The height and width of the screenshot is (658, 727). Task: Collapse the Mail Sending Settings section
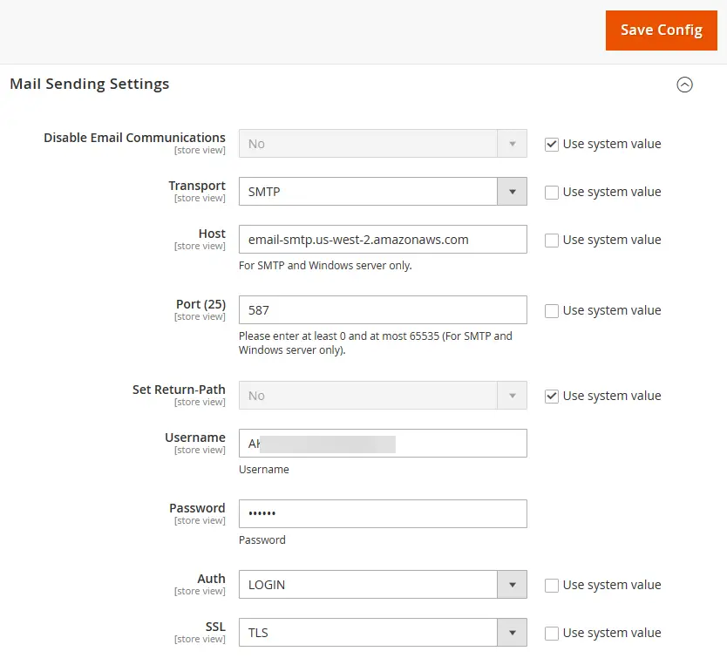(x=685, y=85)
